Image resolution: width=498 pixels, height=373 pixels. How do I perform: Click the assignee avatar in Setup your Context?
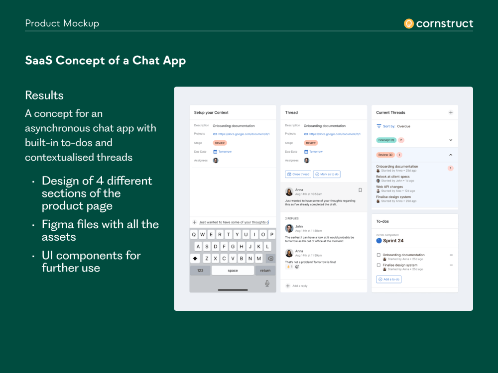[215, 161]
